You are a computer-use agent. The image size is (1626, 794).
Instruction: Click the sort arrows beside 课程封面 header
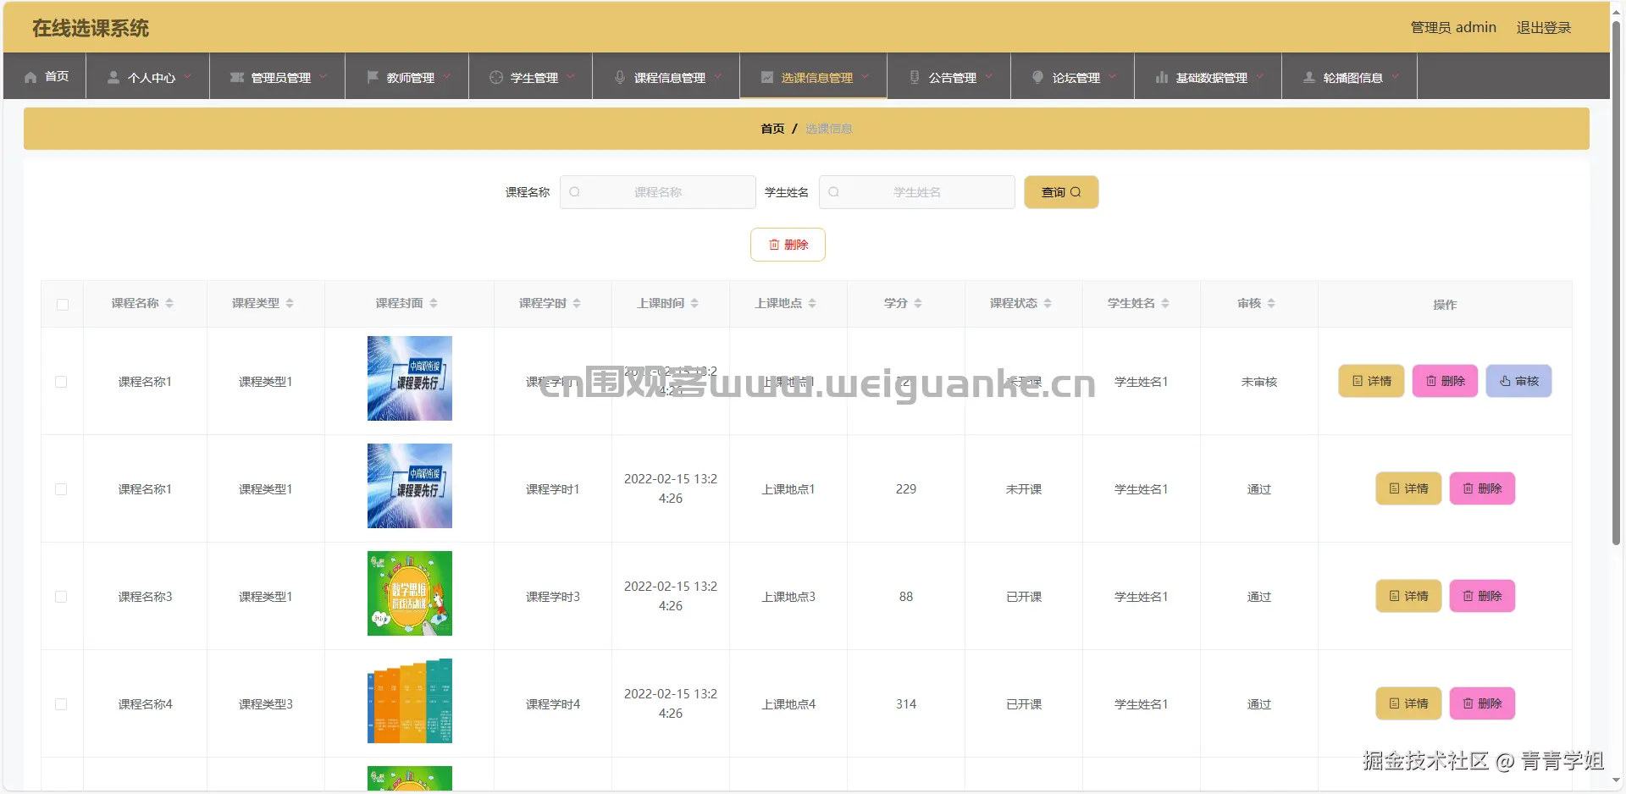(x=434, y=303)
